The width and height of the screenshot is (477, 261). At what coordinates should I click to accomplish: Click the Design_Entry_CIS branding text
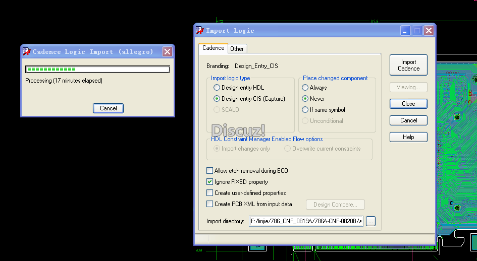[256, 66]
